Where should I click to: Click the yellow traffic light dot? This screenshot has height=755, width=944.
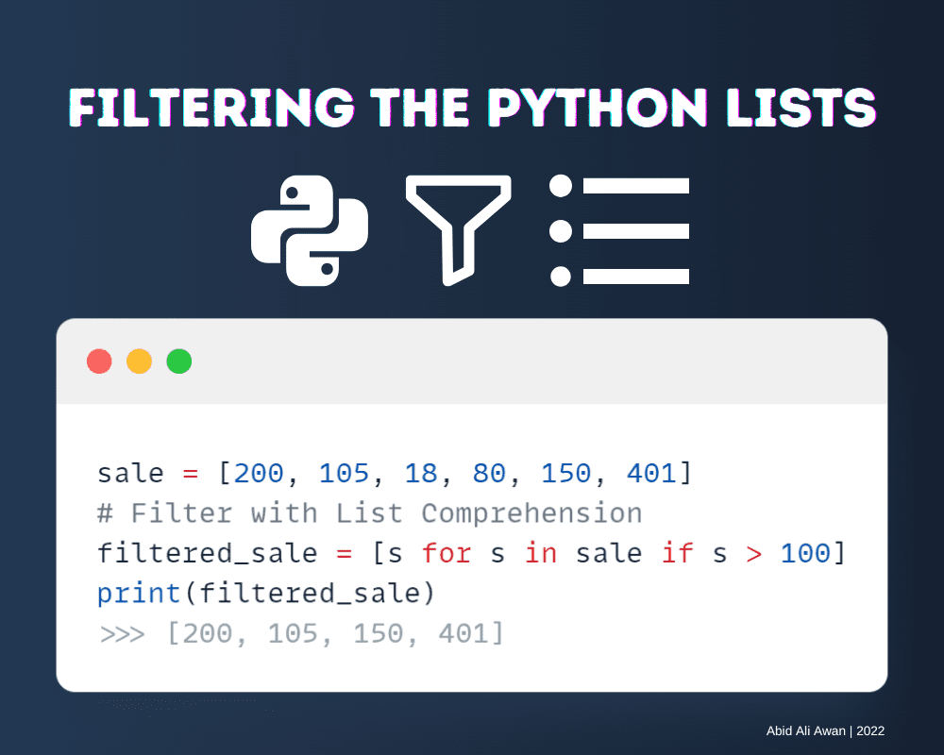tap(139, 361)
